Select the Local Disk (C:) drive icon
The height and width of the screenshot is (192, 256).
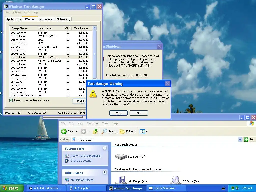(x=121, y=156)
